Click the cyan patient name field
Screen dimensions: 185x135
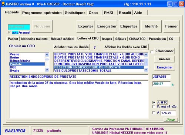(19, 27)
